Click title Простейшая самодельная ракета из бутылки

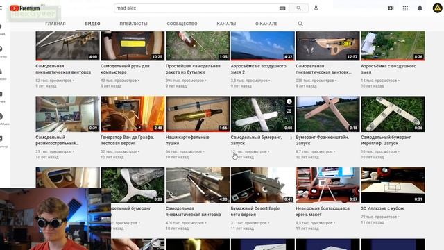tap(193, 69)
